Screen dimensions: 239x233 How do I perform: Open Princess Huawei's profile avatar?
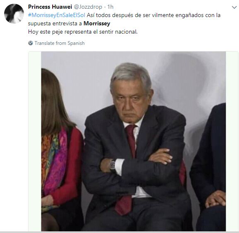pos(14,14)
